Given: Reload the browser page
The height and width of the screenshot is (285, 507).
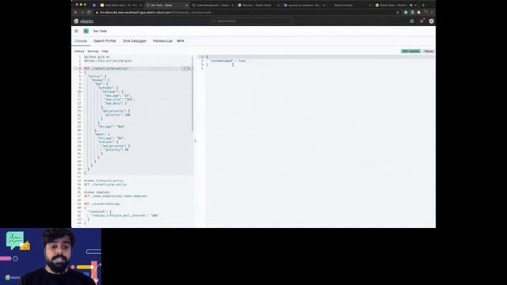Looking at the screenshot, I should [x=89, y=13].
